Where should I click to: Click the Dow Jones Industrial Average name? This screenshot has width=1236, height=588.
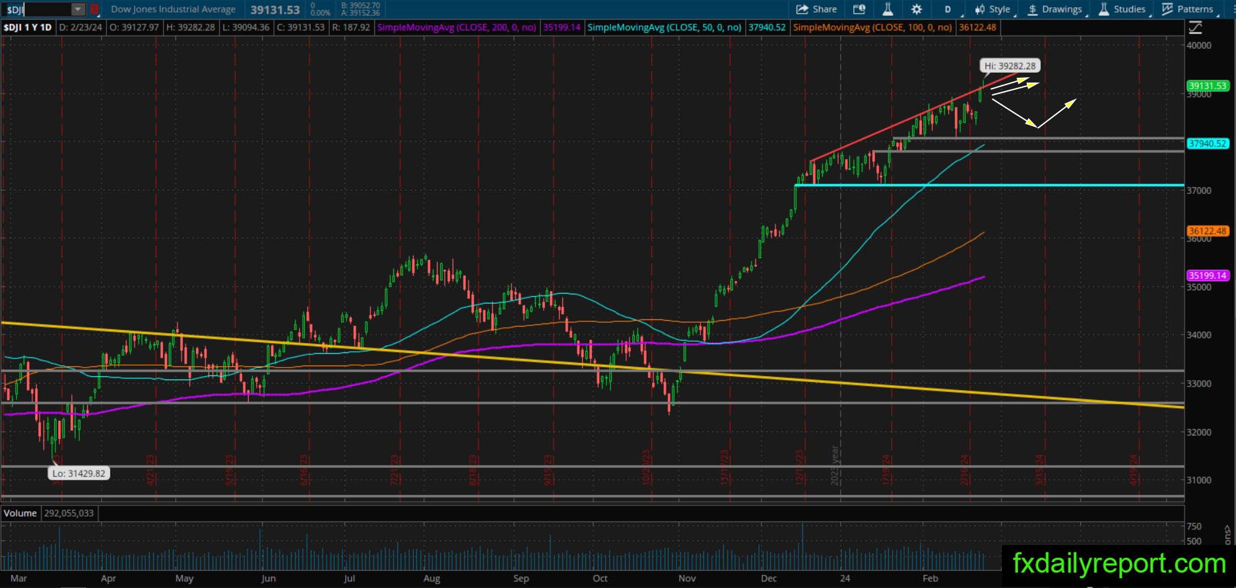[x=173, y=9]
